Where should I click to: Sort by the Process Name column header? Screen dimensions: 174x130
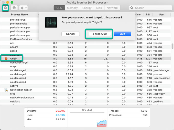pos(19,15)
